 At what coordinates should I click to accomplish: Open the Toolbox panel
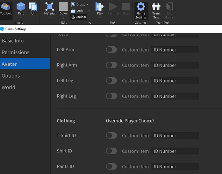click(x=6, y=9)
